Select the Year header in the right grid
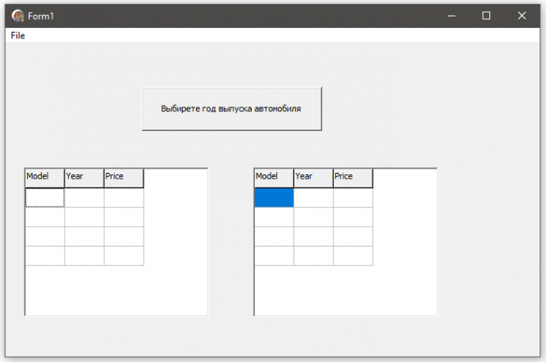 click(x=314, y=178)
